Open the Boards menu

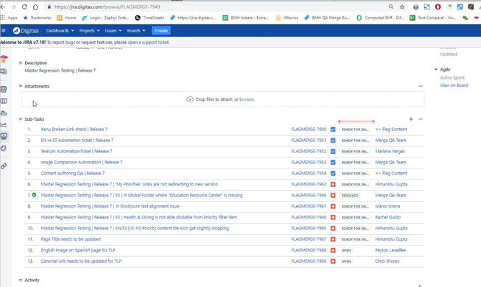click(136, 31)
